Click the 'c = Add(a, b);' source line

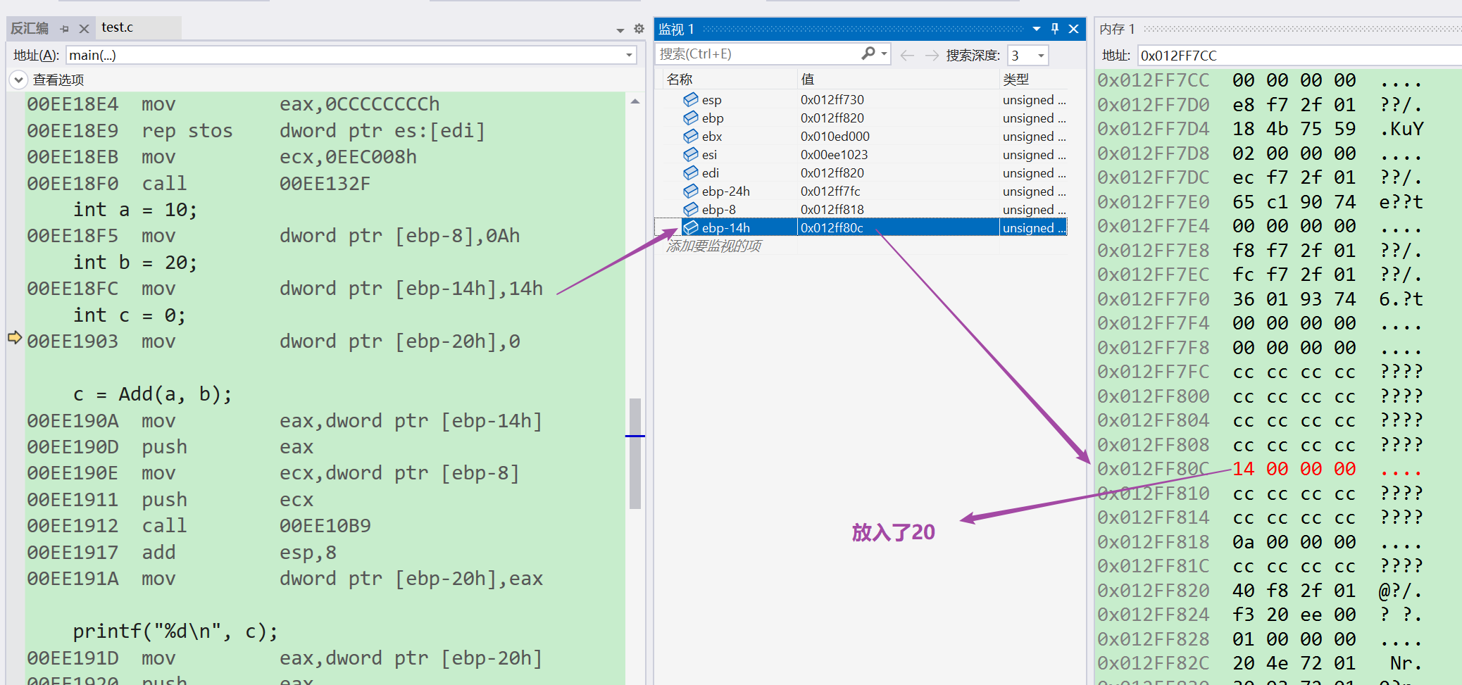[152, 394]
